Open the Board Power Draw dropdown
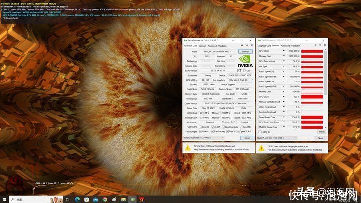Screen dimensions: 361x203 284,117
